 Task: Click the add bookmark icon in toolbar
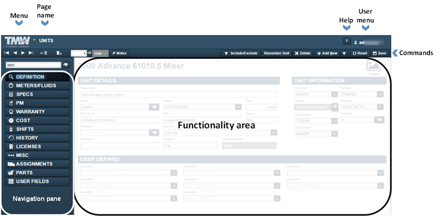click(59, 53)
